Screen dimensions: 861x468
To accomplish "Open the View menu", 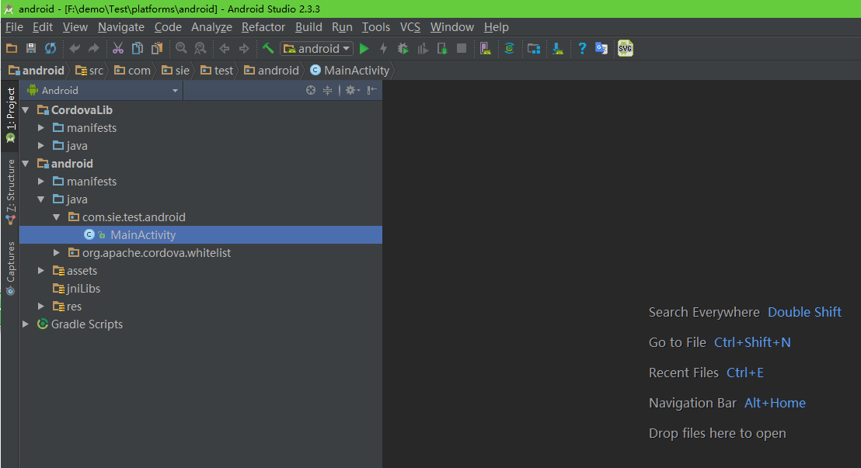I will tap(75, 27).
